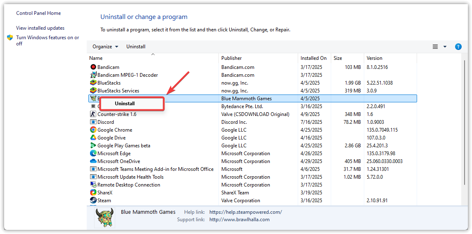Click the Bandicam MPEG-1 Decoder icon
The image size is (472, 234).
[x=93, y=75]
